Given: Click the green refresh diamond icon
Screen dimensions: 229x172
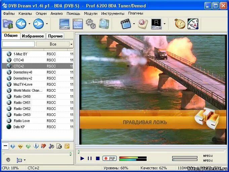Looking at the screenshot, I should [28, 146].
